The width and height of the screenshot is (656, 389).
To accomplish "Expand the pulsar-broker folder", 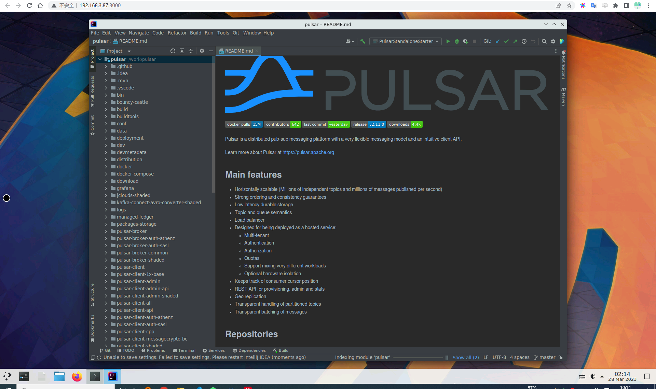I will (106, 231).
